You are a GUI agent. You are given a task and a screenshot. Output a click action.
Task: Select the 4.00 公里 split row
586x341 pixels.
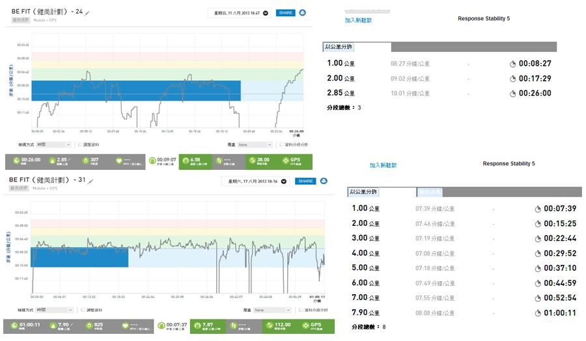[x=464, y=253]
